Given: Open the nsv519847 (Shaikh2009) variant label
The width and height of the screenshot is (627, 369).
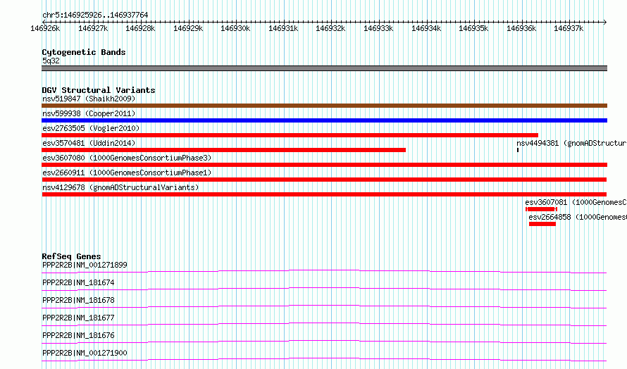Looking at the screenshot, I should (89, 99).
